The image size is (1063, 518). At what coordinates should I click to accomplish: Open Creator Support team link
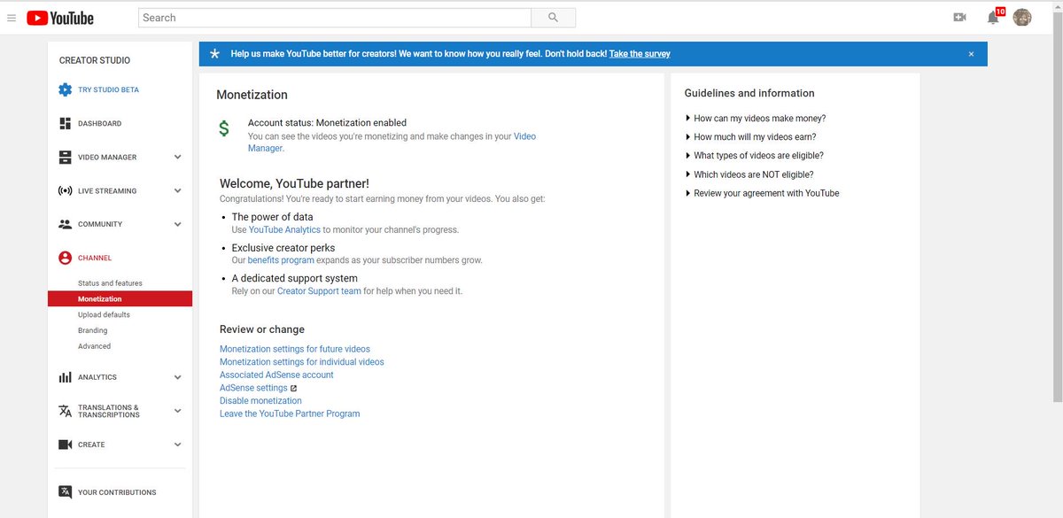(x=319, y=291)
